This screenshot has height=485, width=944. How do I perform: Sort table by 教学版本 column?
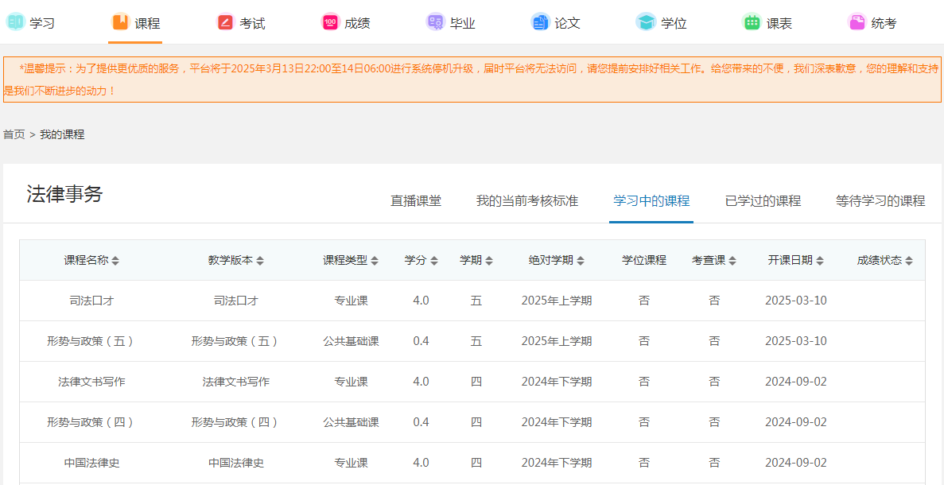[x=260, y=261]
